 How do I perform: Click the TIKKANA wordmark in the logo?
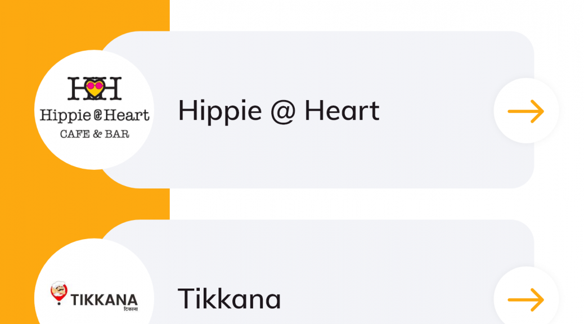click(x=104, y=300)
